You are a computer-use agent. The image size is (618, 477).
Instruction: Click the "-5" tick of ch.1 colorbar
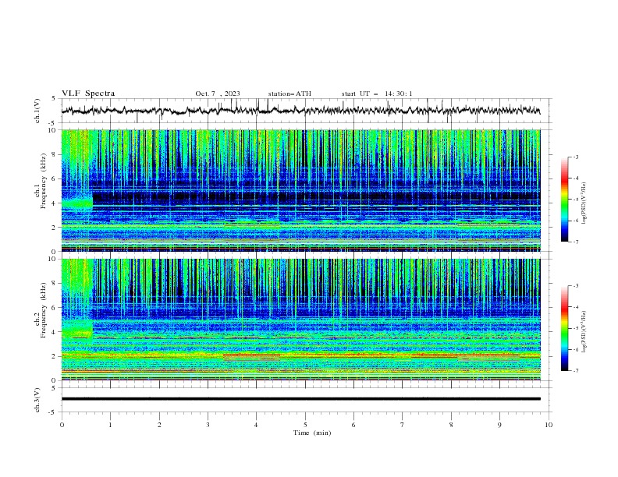576,200
